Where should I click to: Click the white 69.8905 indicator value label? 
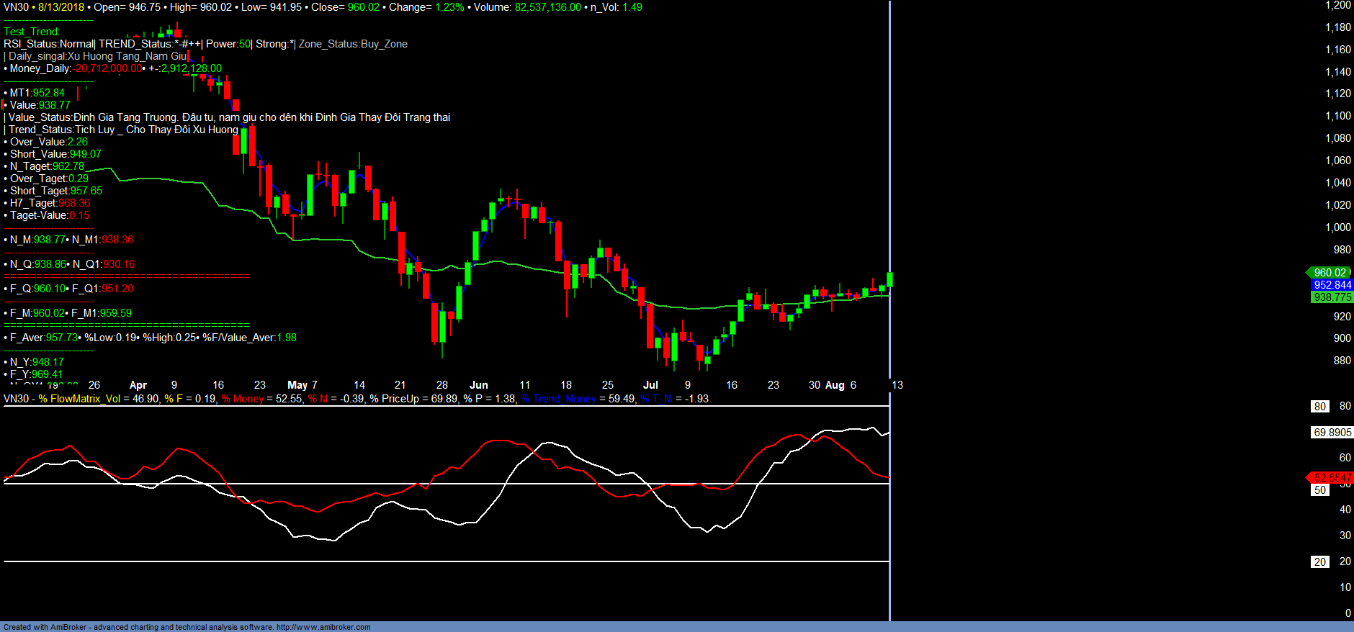coord(1332,433)
